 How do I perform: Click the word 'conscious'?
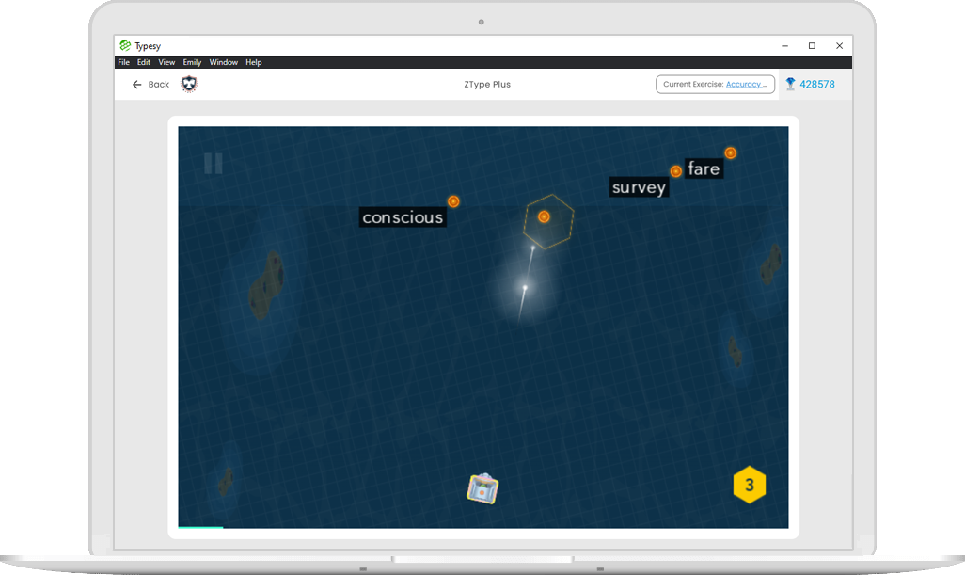[x=403, y=217]
